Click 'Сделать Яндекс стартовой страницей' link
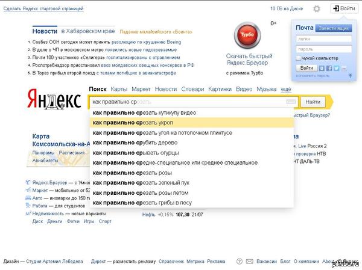Screen dimensions: 362x270 click(x=43, y=9)
